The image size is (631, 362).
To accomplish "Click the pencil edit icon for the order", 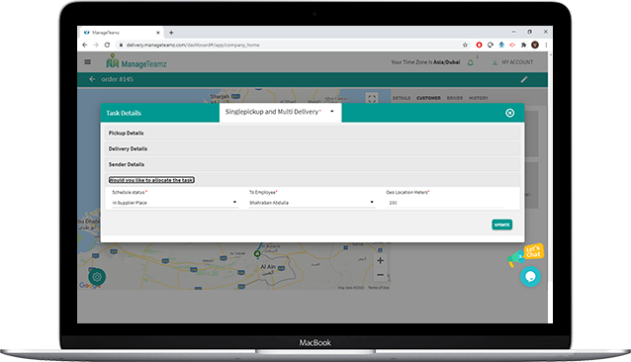I will 523,80.
